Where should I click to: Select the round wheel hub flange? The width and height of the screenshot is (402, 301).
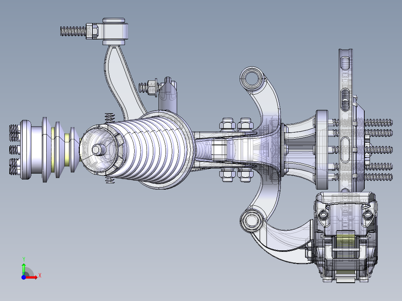coord(322,150)
